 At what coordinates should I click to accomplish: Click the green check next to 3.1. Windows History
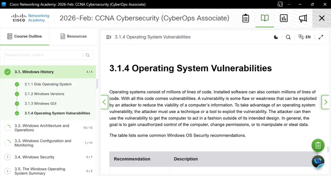click(7, 72)
